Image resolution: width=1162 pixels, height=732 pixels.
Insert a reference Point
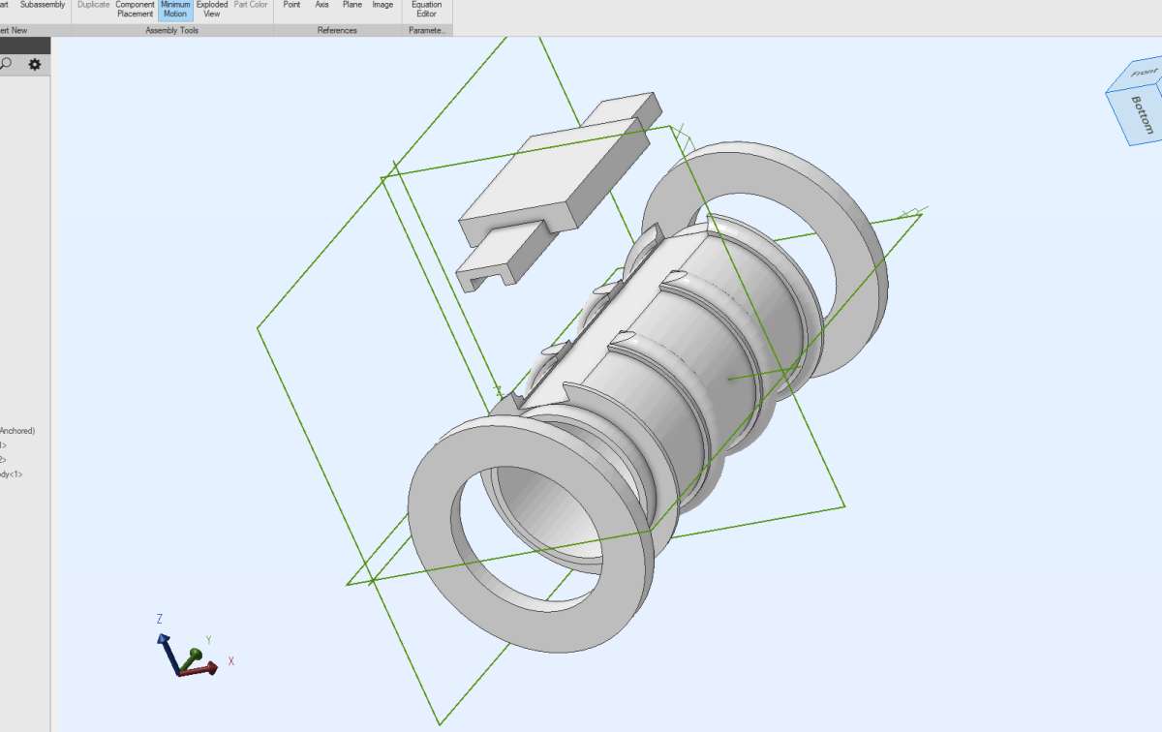[291, 5]
